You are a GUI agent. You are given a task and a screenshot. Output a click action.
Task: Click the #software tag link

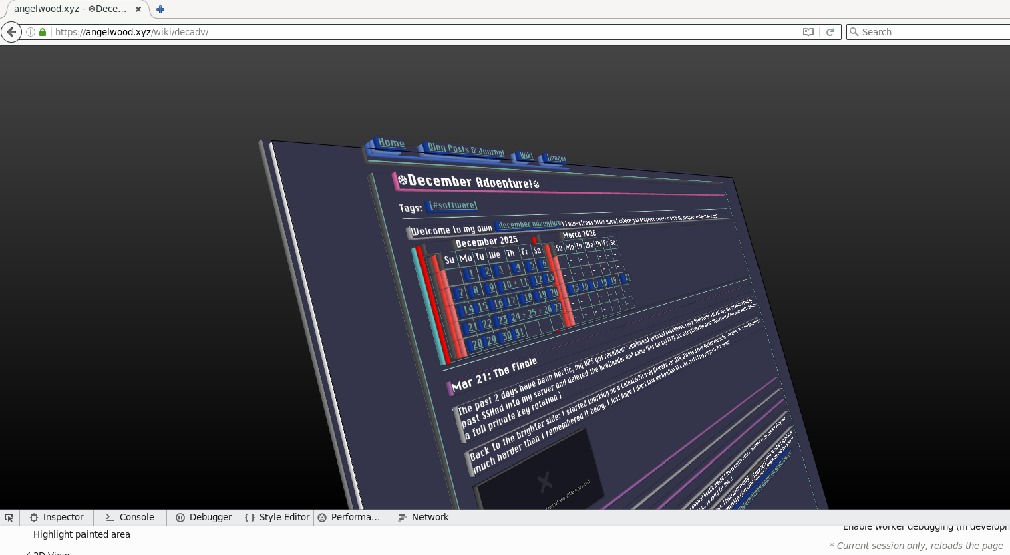(454, 206)
